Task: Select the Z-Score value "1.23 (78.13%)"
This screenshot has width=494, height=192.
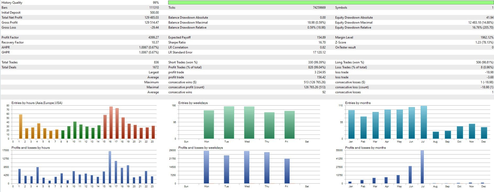Action: point(484,42)
